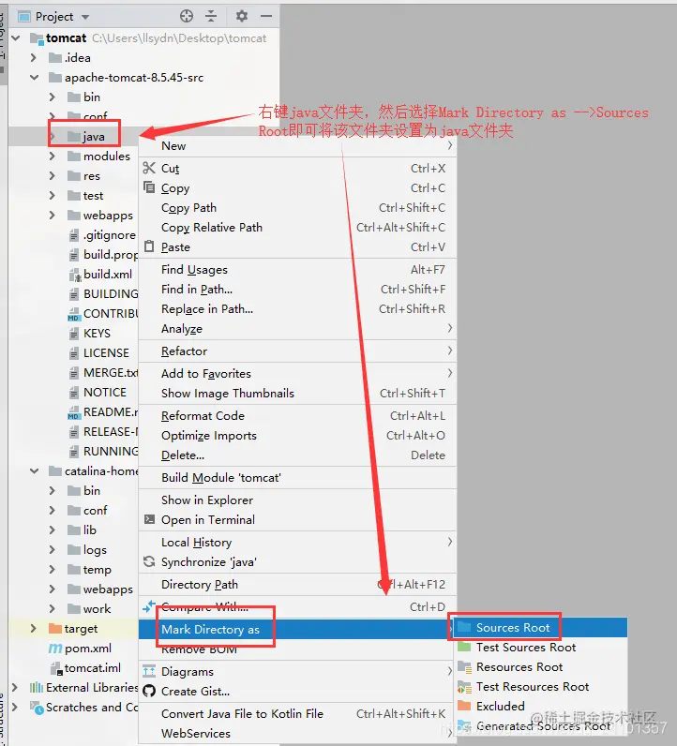Click the Maven m icon beside pom.xml
This screenshot has height=746, width=677.
pos(55,649)
